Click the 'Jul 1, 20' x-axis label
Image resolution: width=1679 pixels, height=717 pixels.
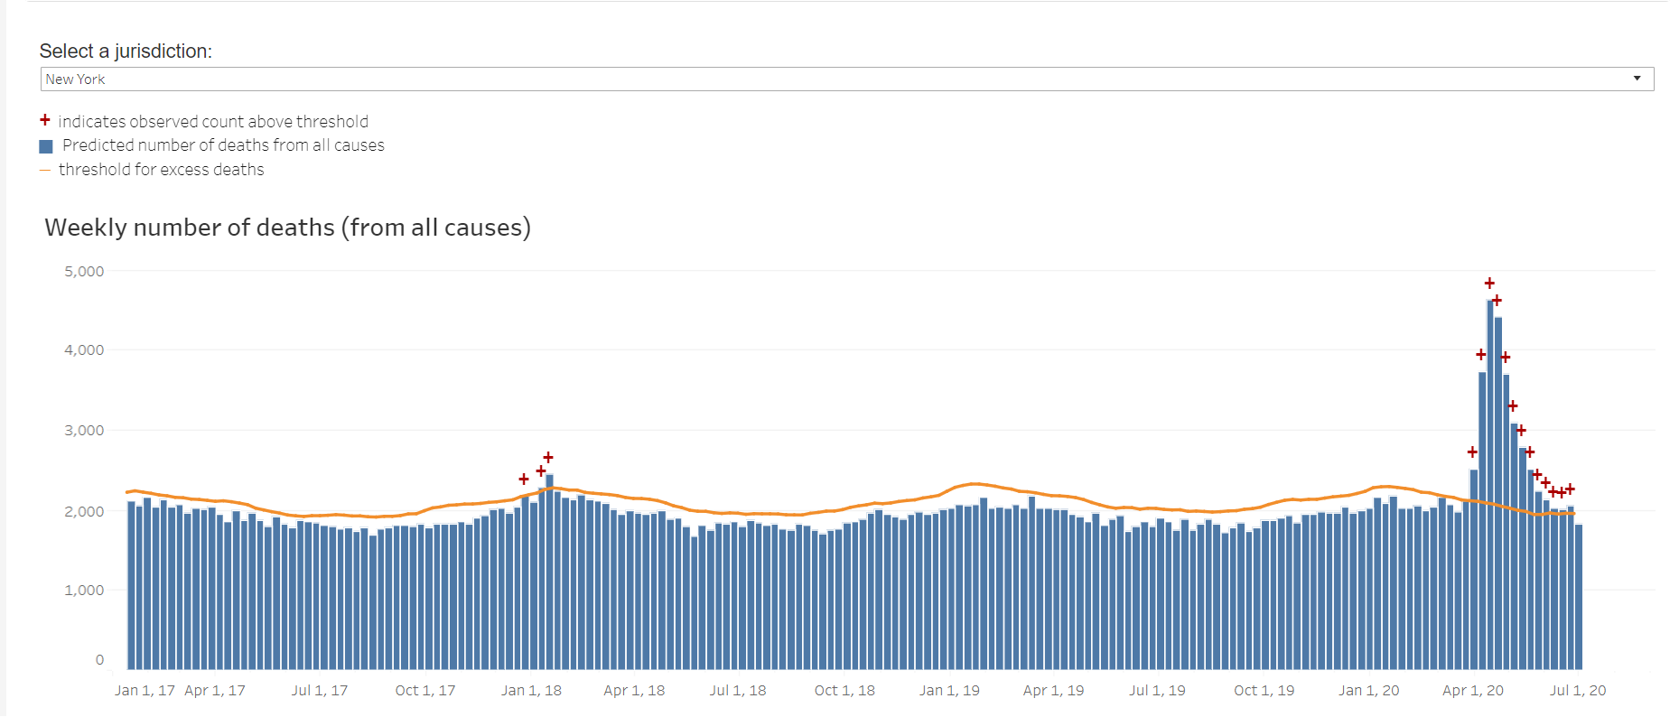(x=1578, y=691)
